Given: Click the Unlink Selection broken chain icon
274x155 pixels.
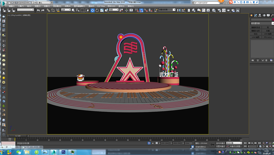Looking at the screenshot, I should pyautogui.click(x=53, y=10).
